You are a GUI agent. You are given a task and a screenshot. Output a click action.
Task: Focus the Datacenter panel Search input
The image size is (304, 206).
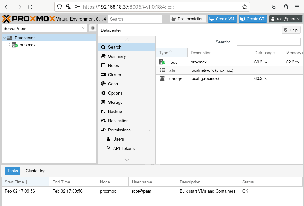pos(268,42)
